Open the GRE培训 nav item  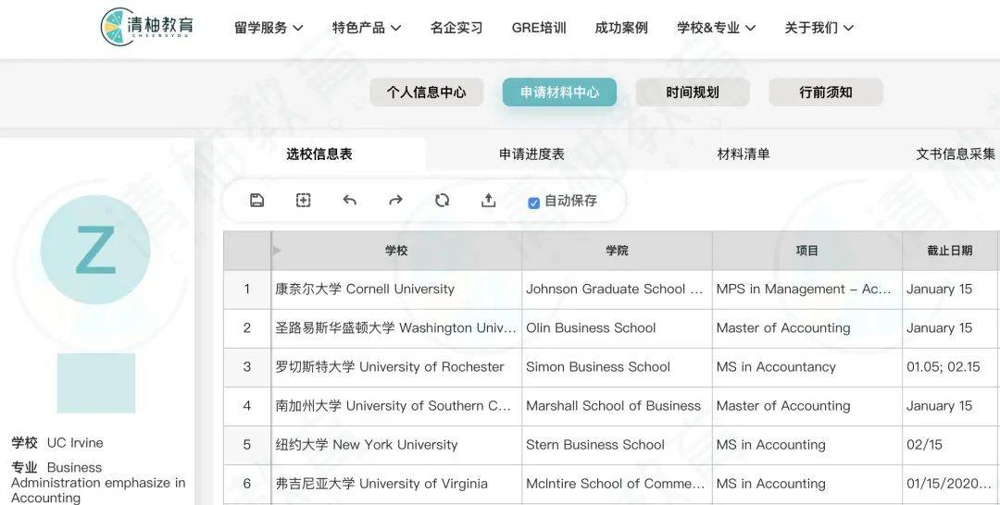pyautogui.click(x=539, y=28)
